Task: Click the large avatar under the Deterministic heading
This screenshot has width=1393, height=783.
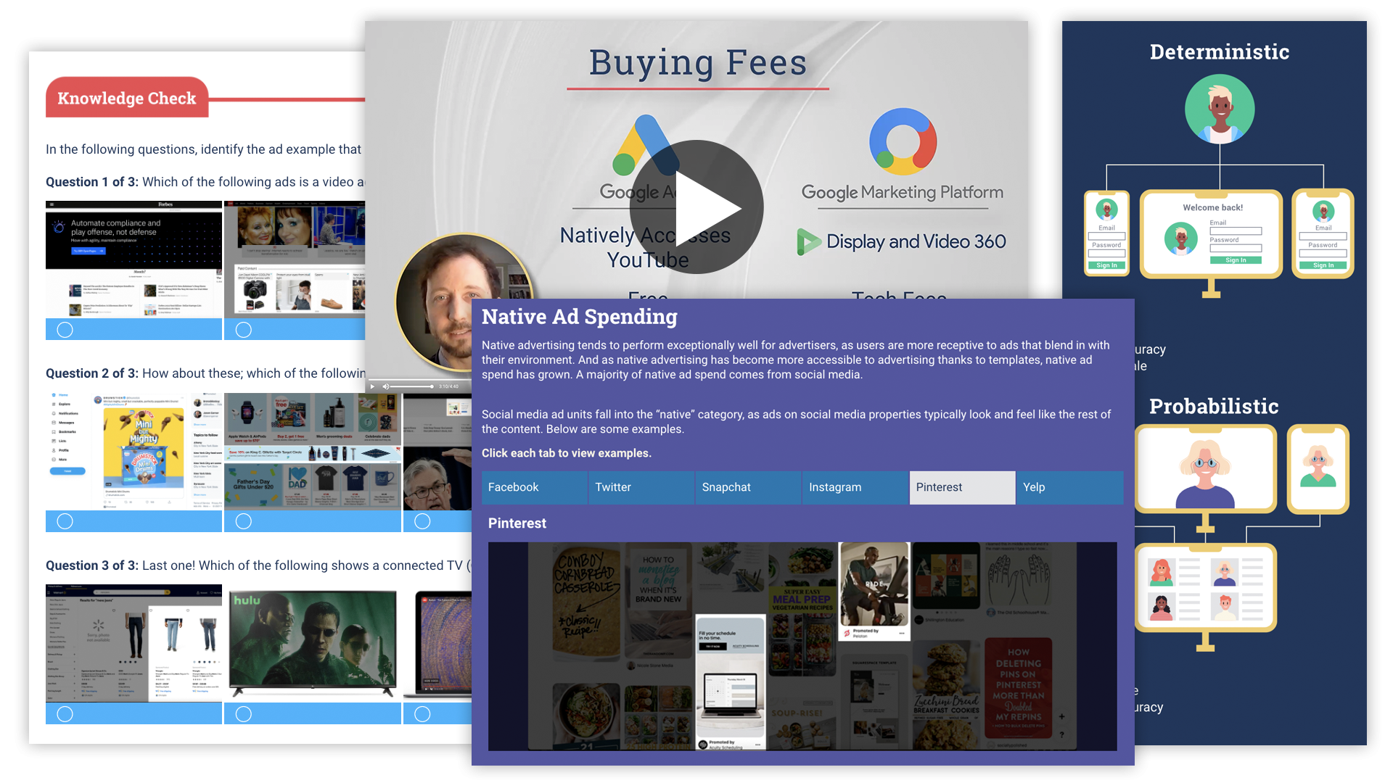Action: click(x=1220, y=109)
